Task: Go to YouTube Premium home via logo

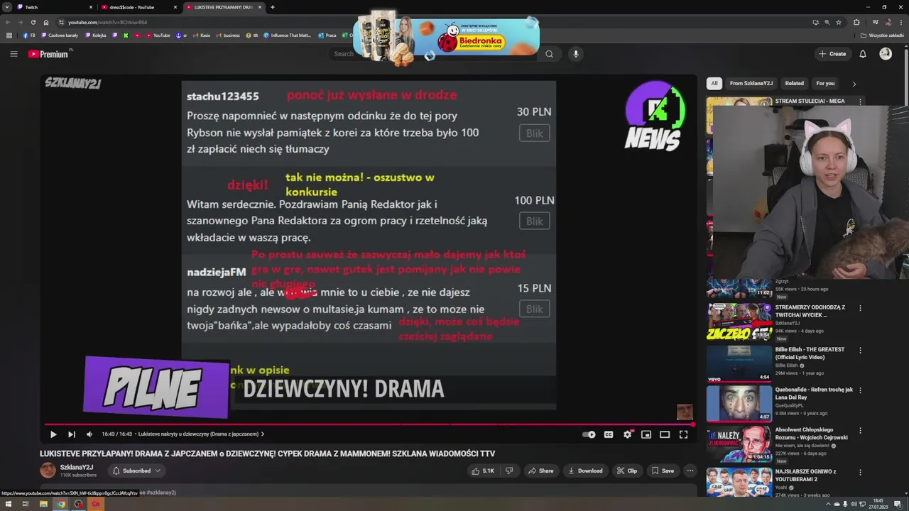Action: (48, 54)
